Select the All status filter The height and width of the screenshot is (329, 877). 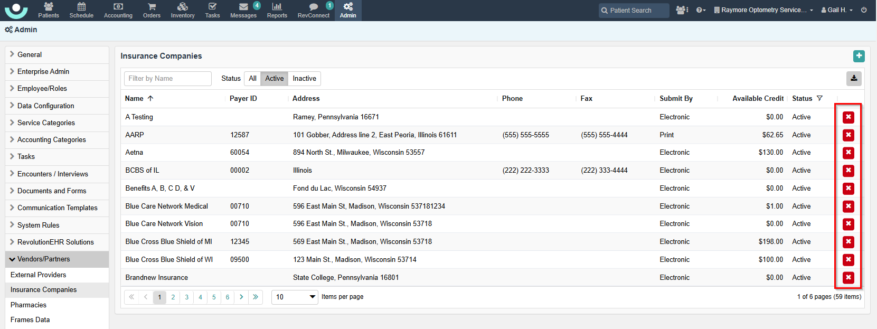click(252, 79)
